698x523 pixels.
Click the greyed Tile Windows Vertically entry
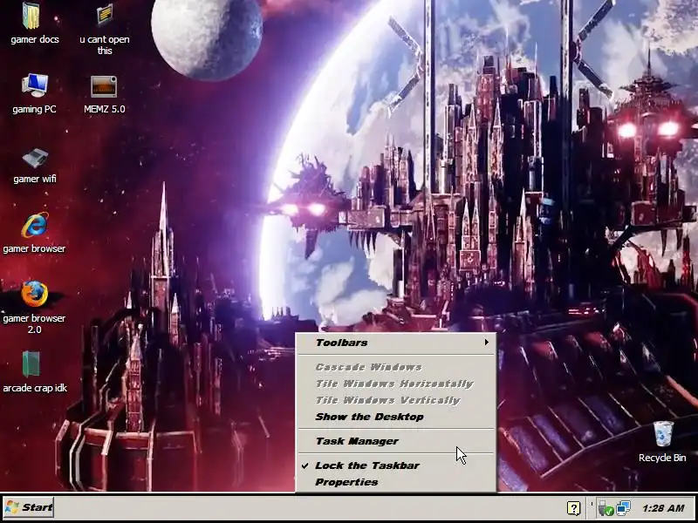click(396, 400)
